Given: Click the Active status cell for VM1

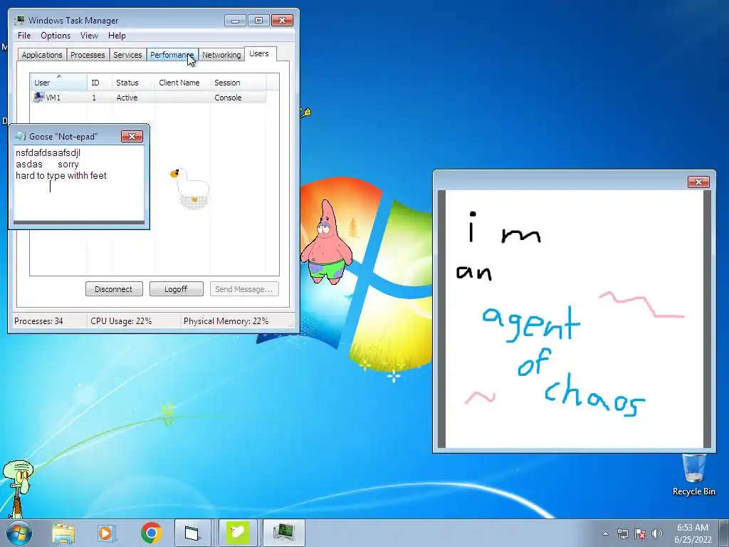Looking at the screenshot, I should 127,98.
